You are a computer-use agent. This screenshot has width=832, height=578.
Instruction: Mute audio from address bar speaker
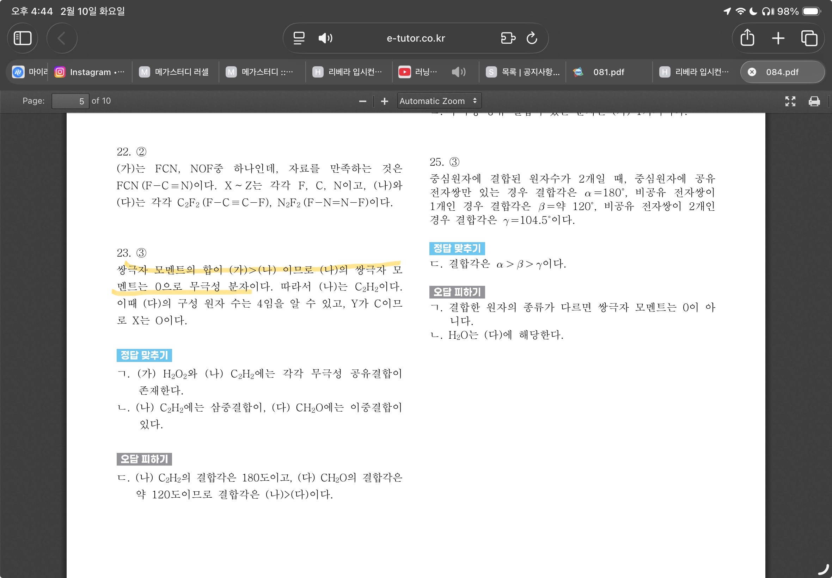point(325,38)
